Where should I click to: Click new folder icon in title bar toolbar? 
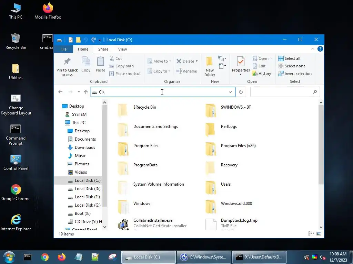pos(78,40)
